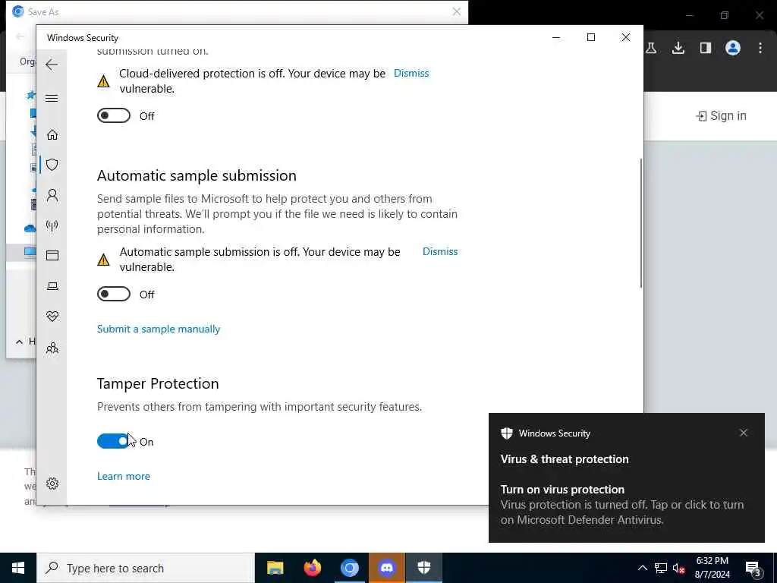The height and width of the screenshot is (583, 777).
Task: Switch to Chromium browser in taskbar
Action: [x=349, y=568]
